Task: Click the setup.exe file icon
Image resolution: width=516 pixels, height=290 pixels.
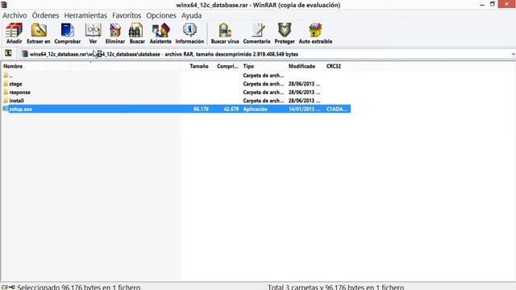Action: [x=6, y=109]
